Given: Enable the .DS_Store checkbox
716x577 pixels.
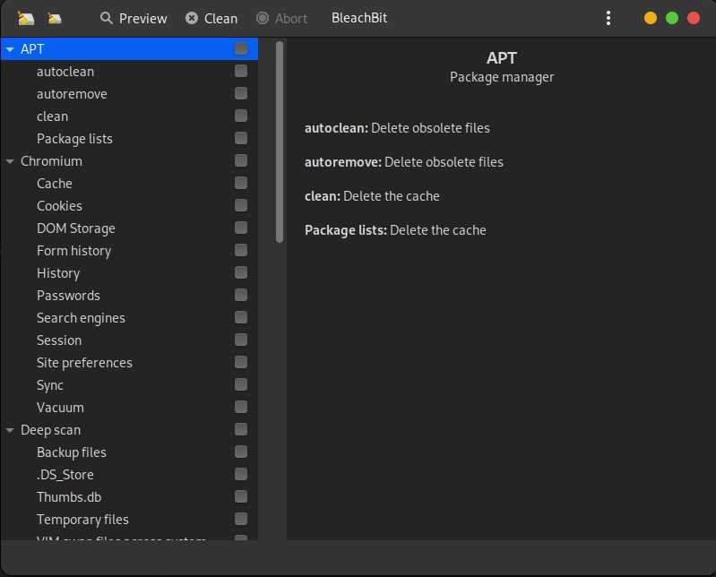Looking at the screenshot, I should 241,474.
